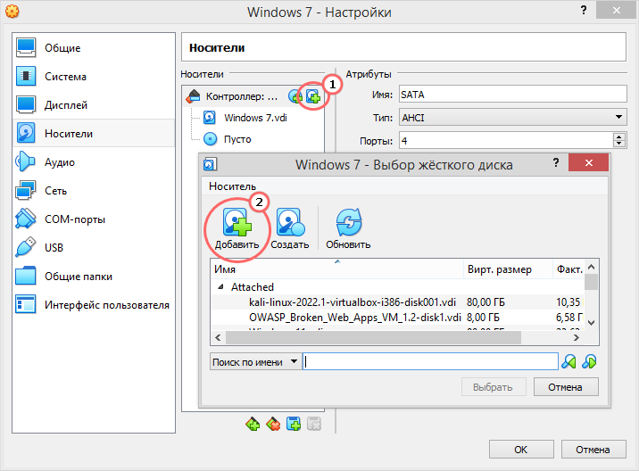The width and height of the screenshot is (639, 471).
Task: Select the SATA controller row in storage tree
Action: 253,96
